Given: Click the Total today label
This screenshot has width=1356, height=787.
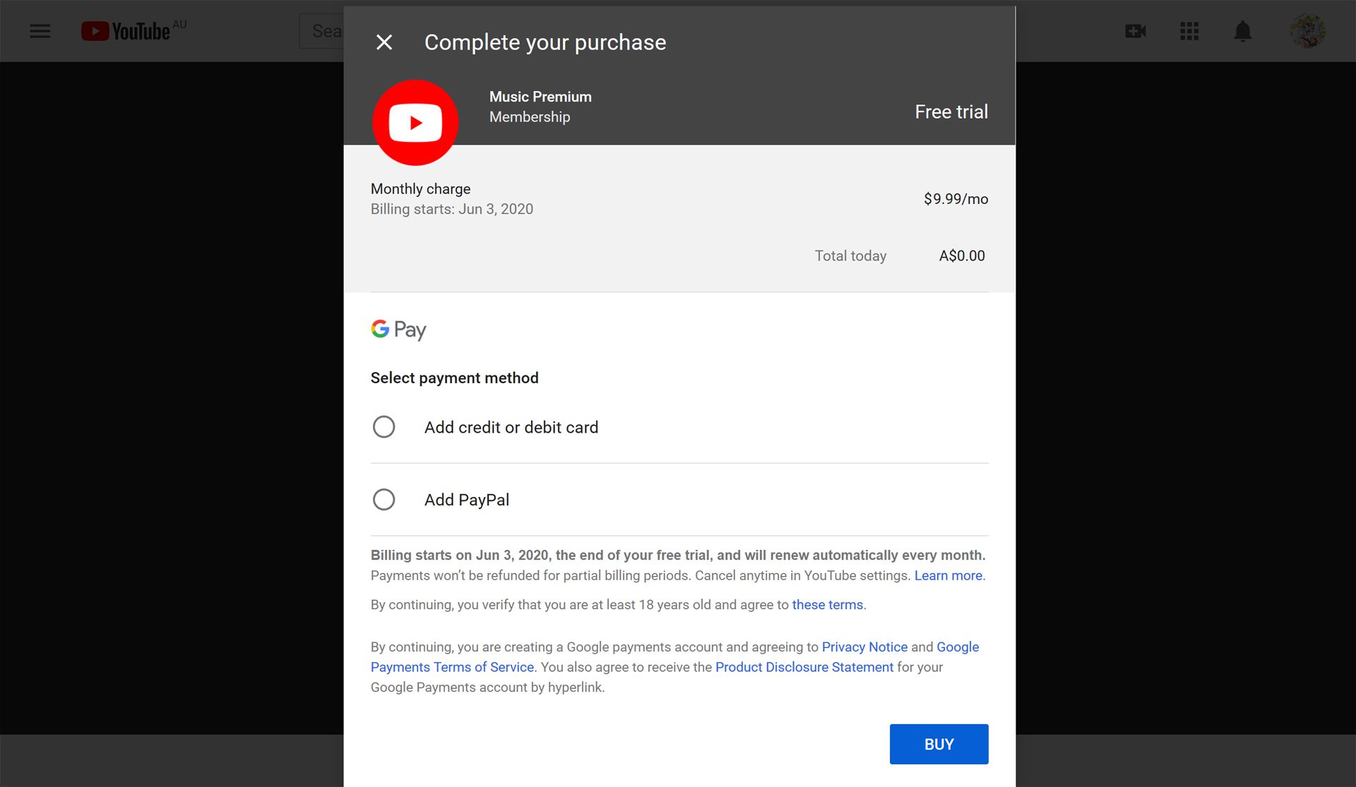Looking at the screenshot, I should click(850, 256).
